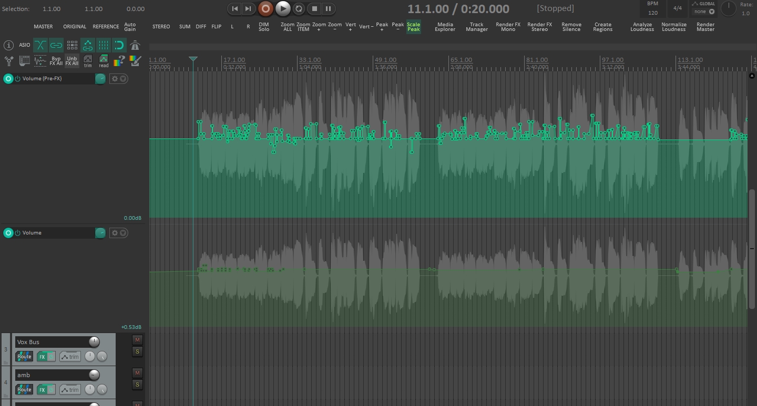Click the 4/4 time signature field
This screenshot has width=757, height=406.
(x=678, y=8)
